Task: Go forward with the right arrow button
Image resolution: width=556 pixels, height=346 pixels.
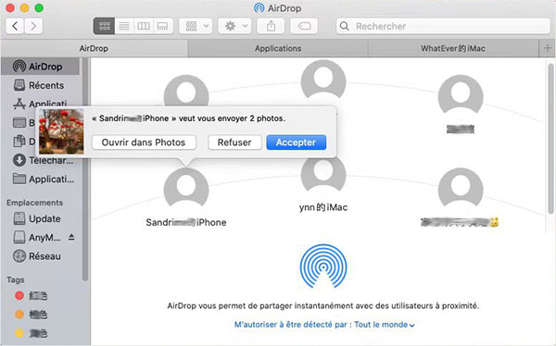Action: [x=33, y=26]
